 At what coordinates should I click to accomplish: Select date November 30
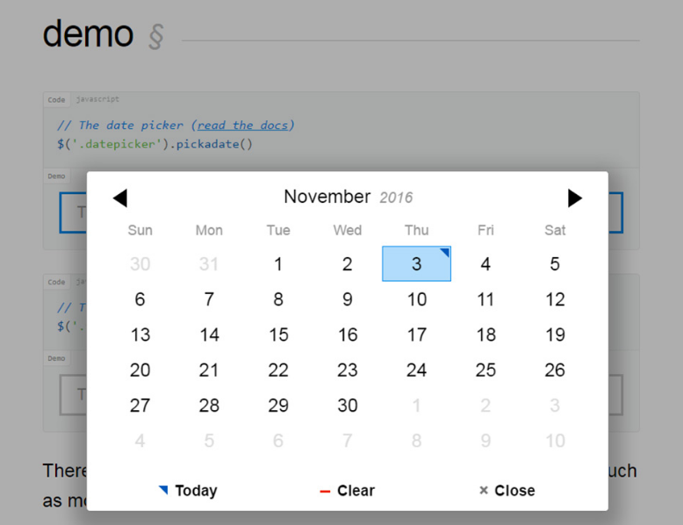(x=348, y=405)
